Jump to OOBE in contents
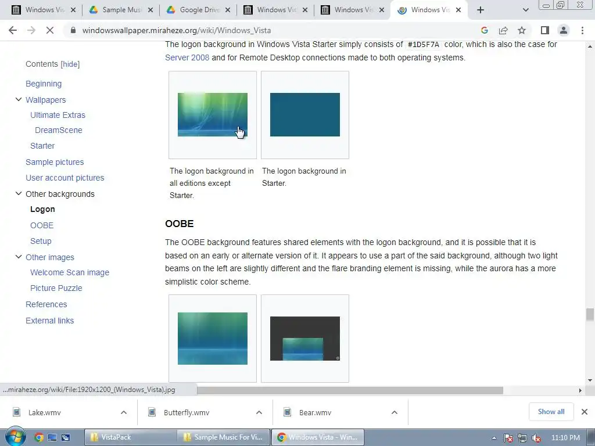 coord(42,225)
